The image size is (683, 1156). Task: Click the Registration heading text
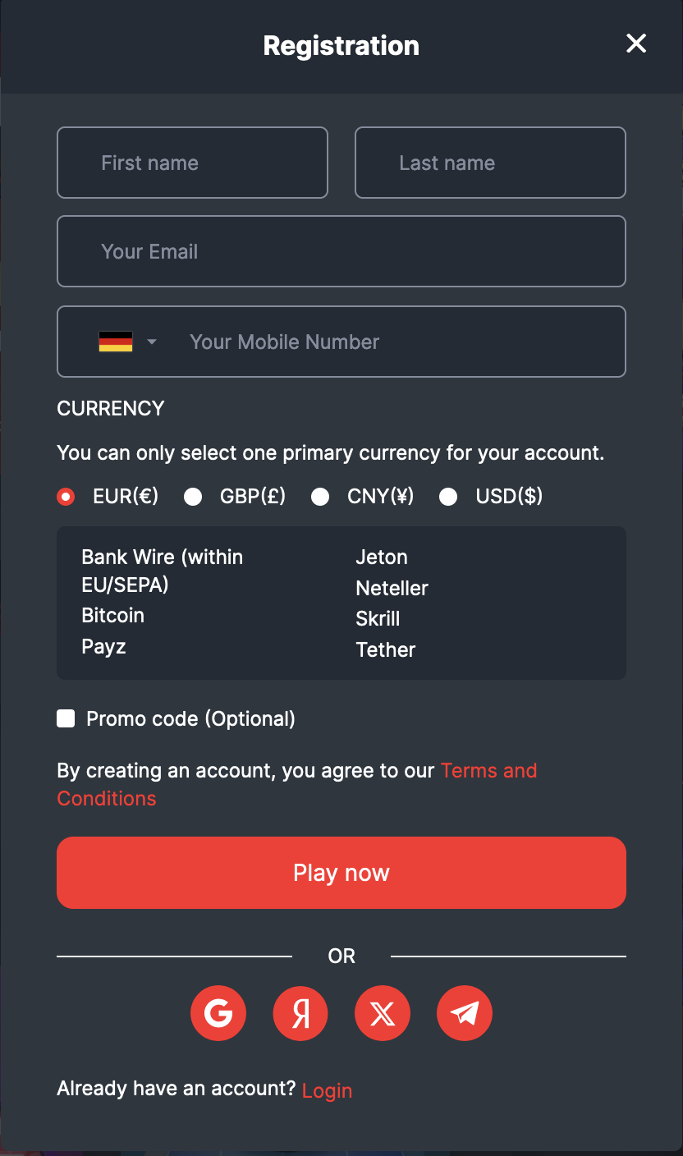click(x=341, y=46)
